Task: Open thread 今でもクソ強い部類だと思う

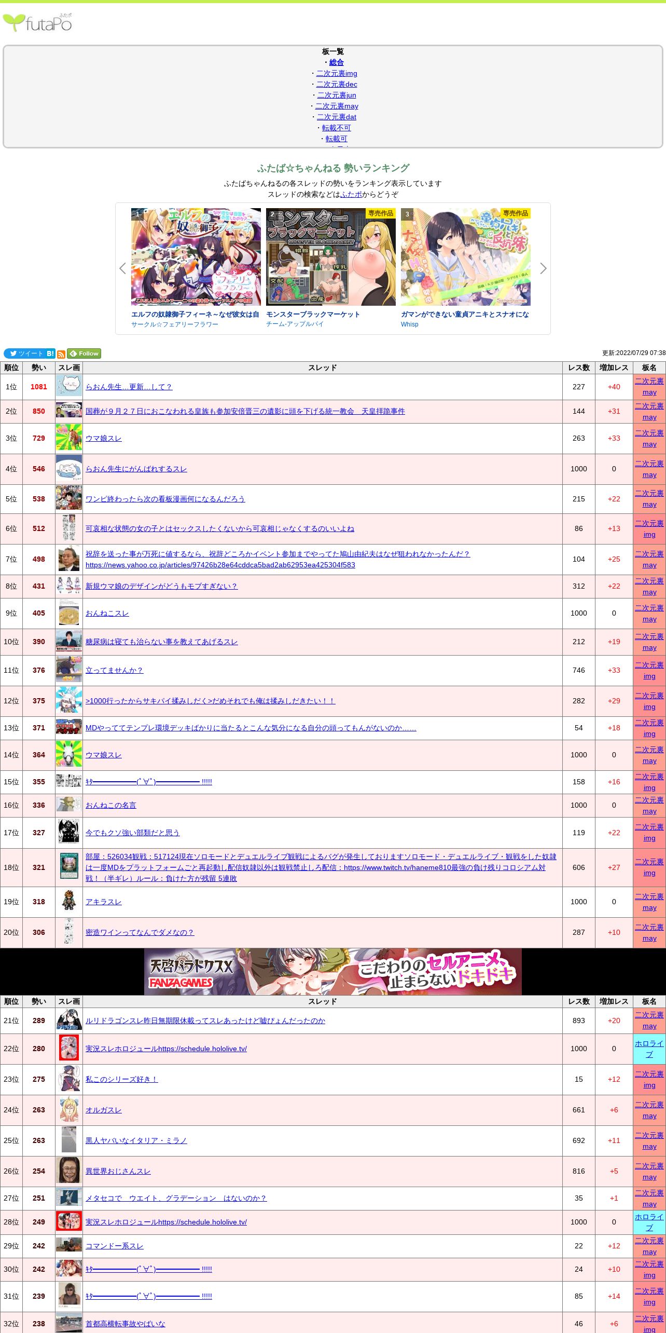Action: click(x=132, y=833)
